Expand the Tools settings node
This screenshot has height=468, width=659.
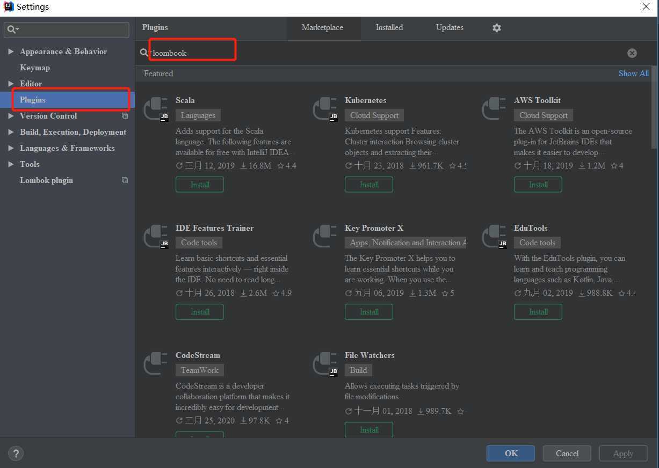click(11, 164)
